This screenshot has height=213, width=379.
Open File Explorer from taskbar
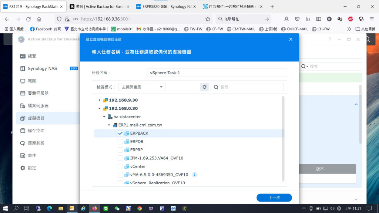(x=61, y=209)
